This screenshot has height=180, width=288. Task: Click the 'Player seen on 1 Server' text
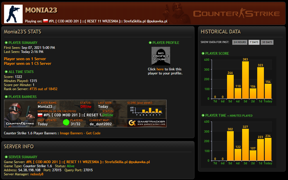click(25, 59)
